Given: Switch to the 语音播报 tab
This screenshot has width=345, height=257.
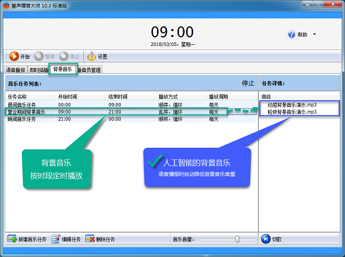Looking at the screenshot, I should 16,70.
